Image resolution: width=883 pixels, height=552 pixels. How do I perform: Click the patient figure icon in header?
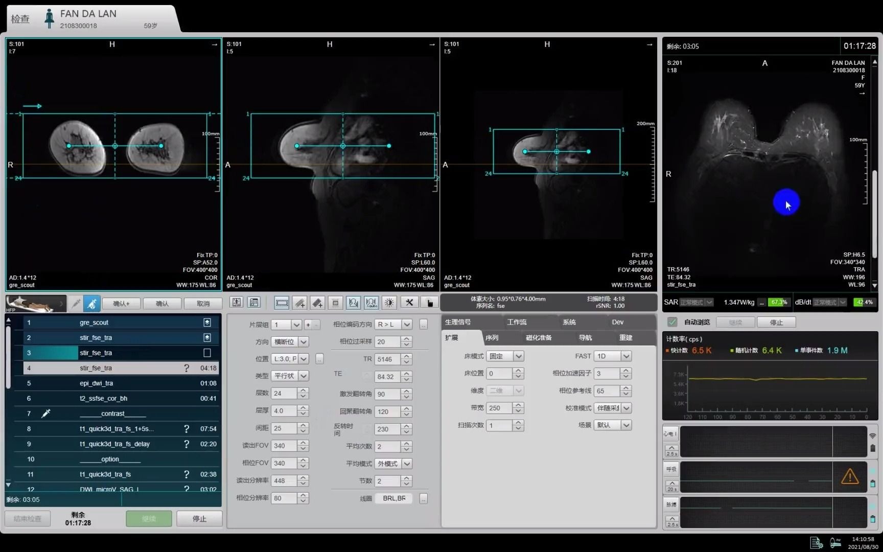pos(49,19)
